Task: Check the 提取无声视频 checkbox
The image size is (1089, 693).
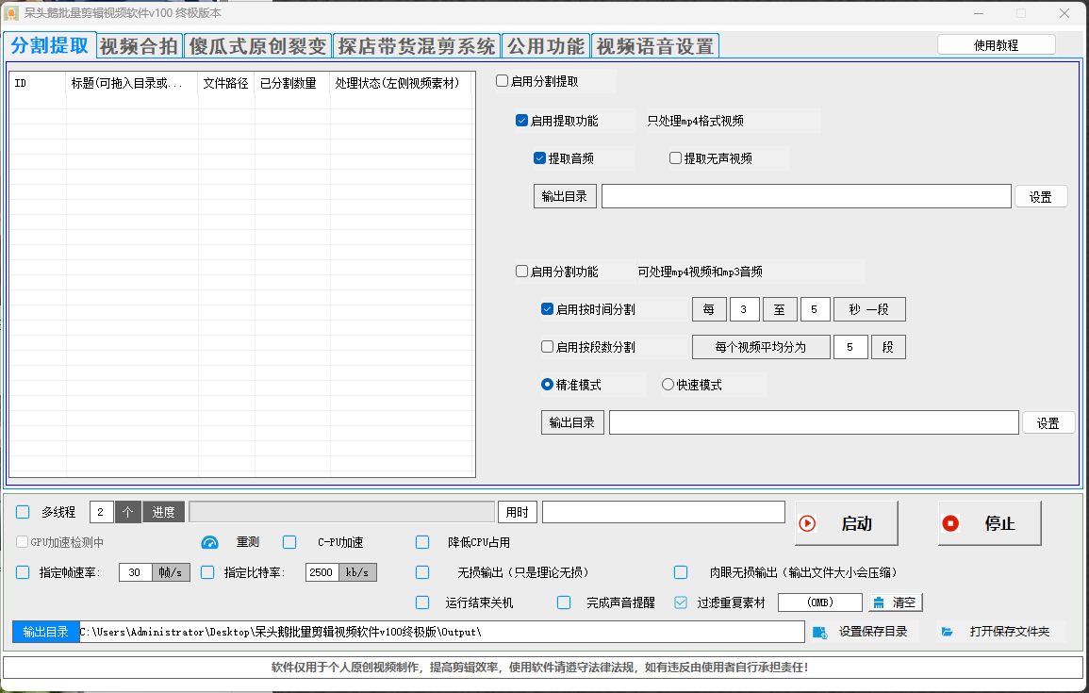Action: [x=675, y=158]
